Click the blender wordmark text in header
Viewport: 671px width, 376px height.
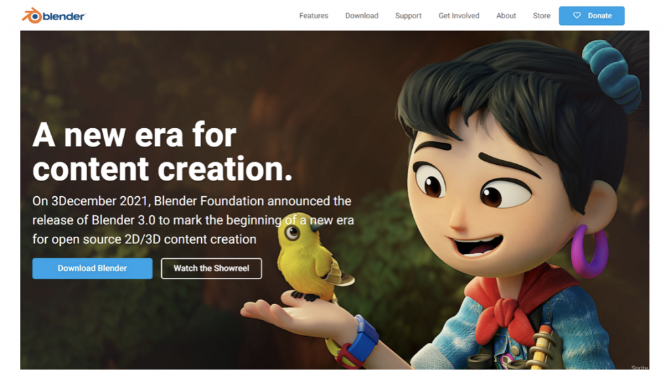click(64, 16)
